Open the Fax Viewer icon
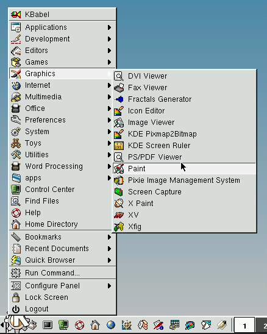This screenshot has width=267, height=334. click(119, 88)
